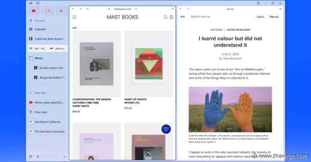Click the by Tess Murdoch byline

(x=230, y=59)
